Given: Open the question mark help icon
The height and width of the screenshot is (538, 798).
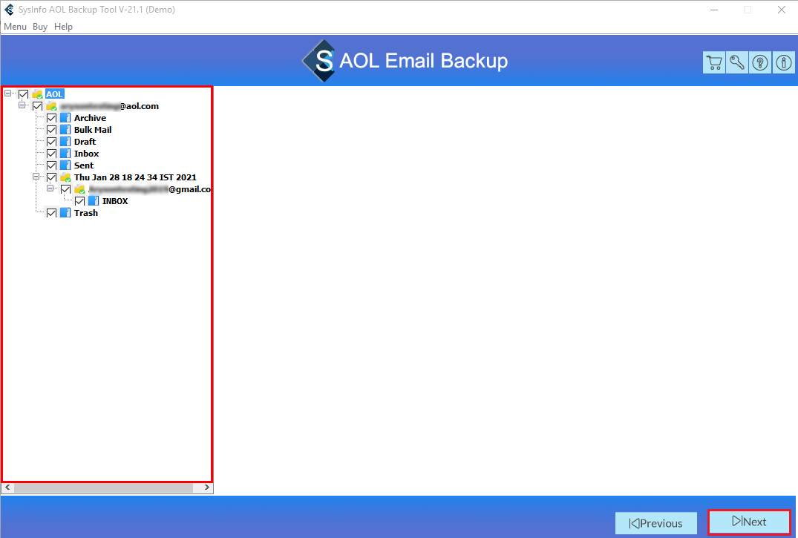Looking at the screenshot, I should (760, 62).
